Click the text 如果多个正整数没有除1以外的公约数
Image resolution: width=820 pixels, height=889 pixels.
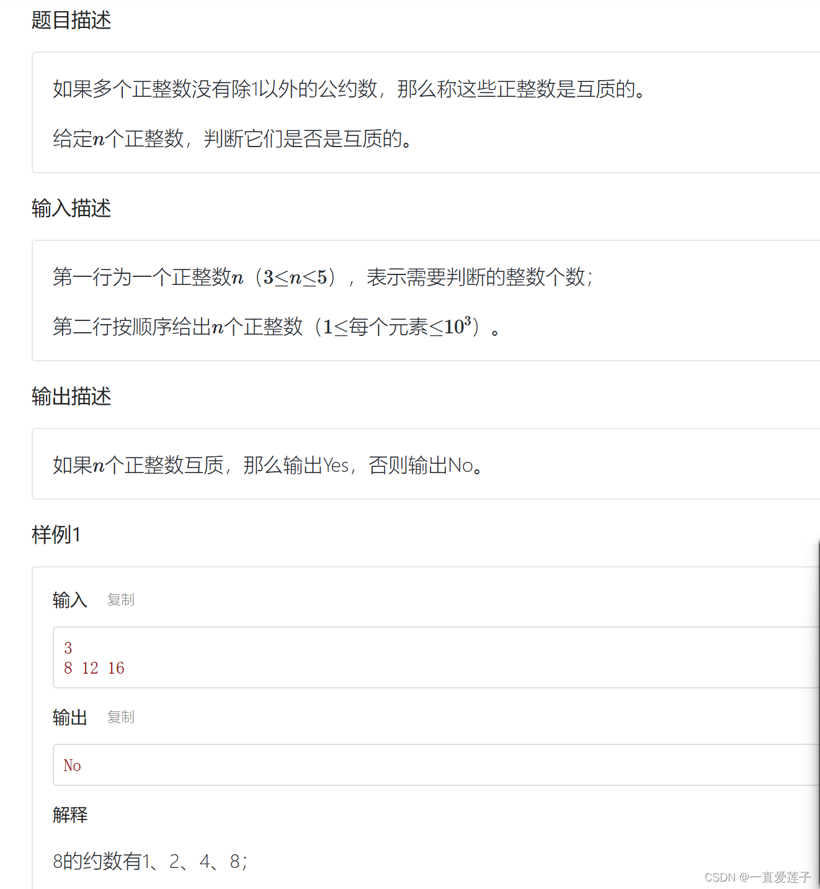tap(215, 89)
